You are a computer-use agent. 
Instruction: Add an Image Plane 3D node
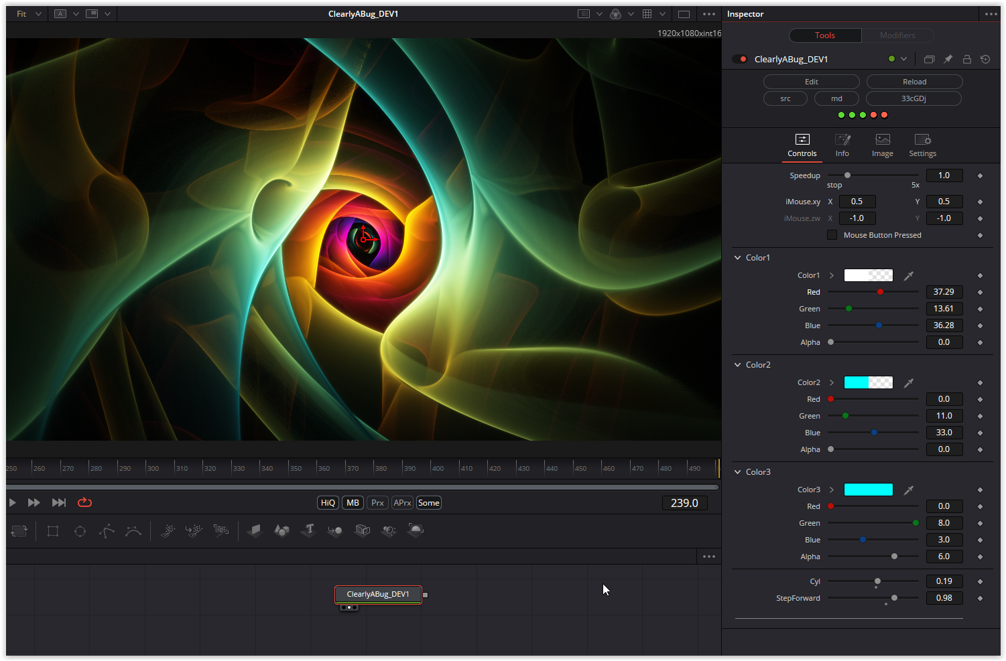click(x=255, y=531)
